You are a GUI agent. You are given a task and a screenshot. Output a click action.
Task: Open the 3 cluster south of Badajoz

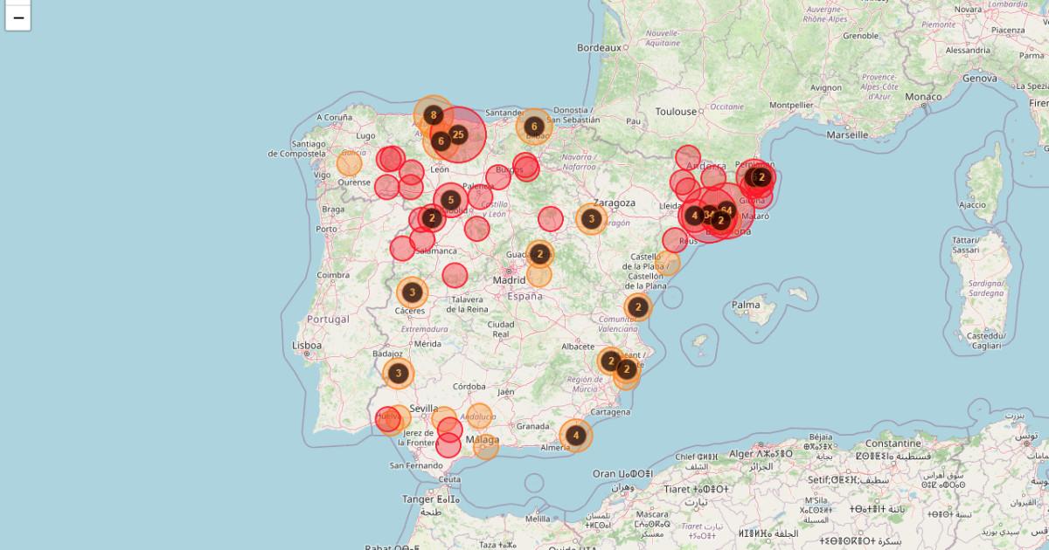(399, 374)
